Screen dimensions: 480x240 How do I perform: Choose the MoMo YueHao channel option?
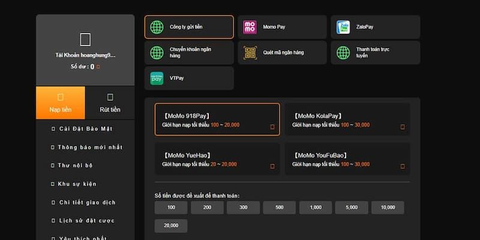[x=217, y=159]
